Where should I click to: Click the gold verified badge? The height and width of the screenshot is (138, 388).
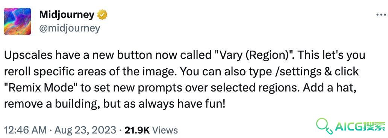102,15
